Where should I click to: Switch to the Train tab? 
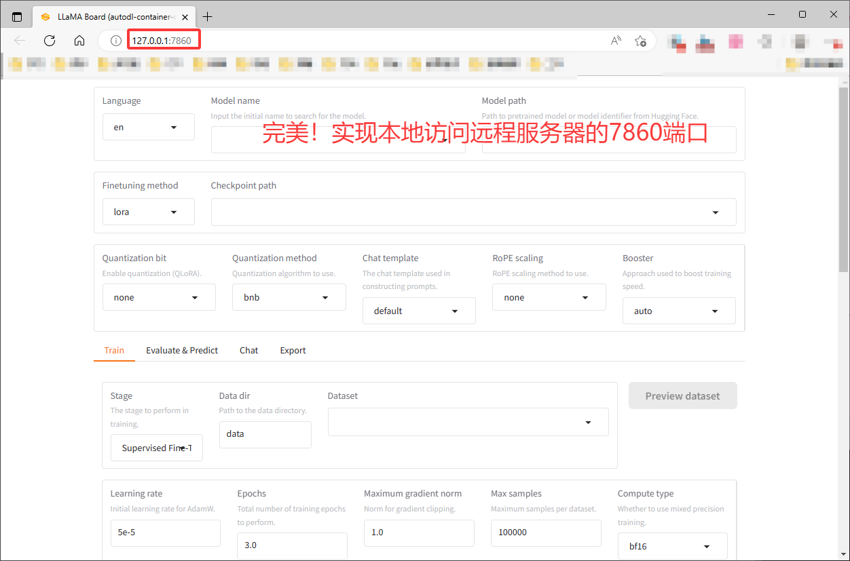[x=114, y=350]
